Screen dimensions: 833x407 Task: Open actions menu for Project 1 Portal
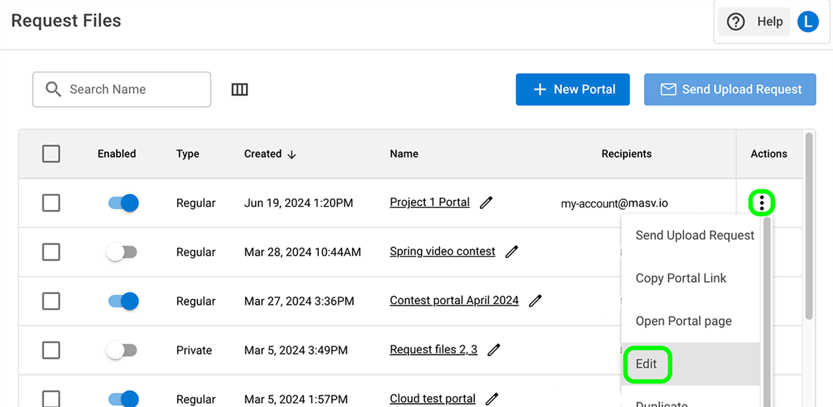[x=761, y=203]
